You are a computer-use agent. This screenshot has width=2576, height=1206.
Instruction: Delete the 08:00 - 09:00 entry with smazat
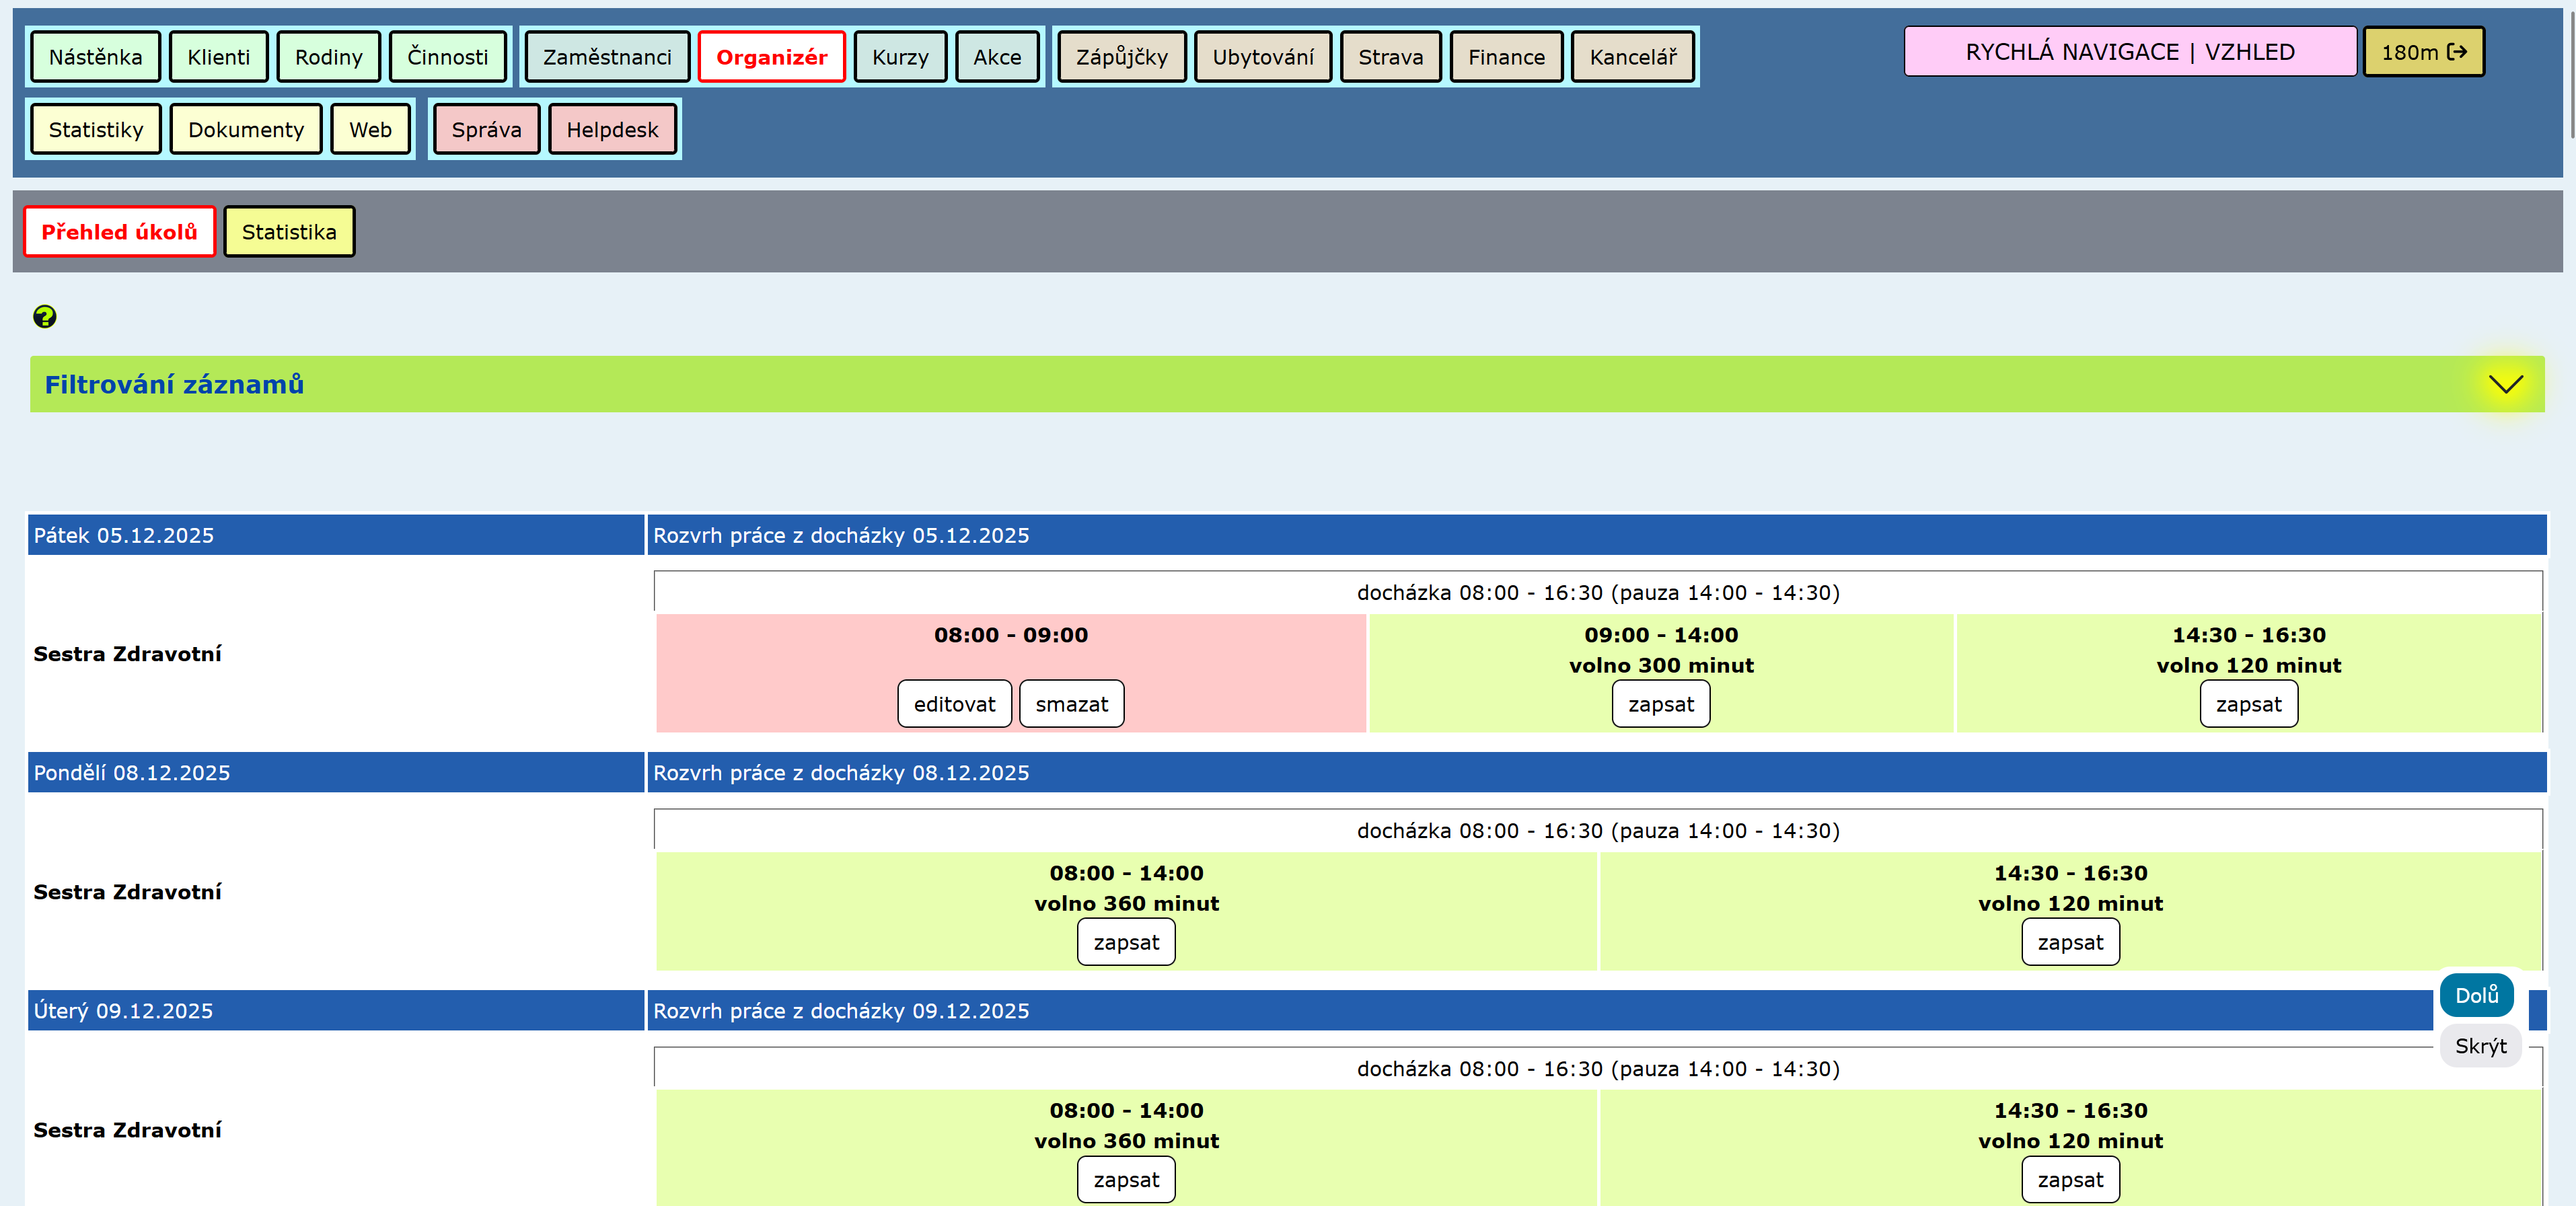[1070, 704]
